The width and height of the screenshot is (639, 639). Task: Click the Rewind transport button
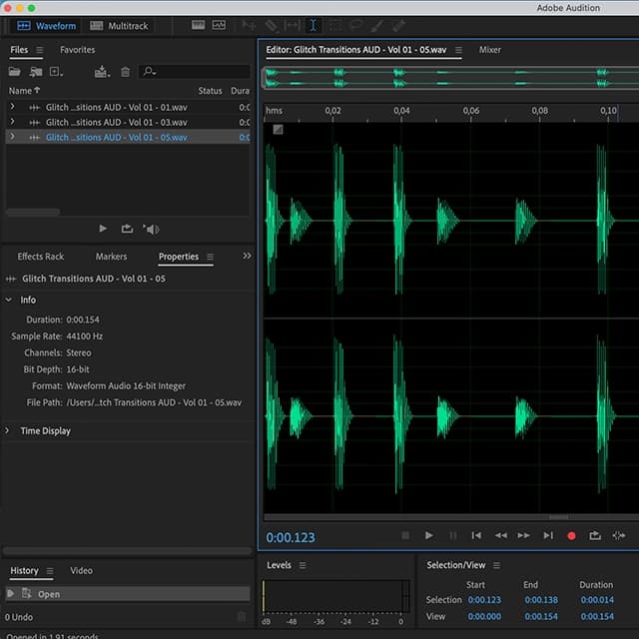[x=500, y=536]
